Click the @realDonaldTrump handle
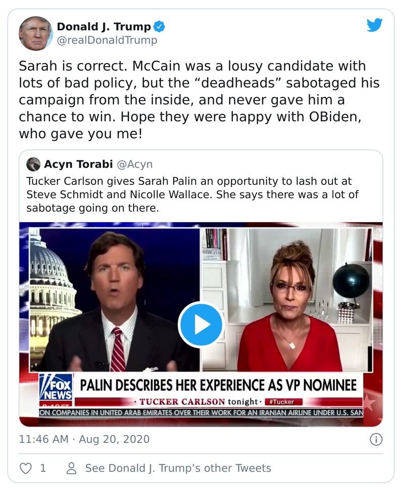Image resolution: width=403 pixels, height=494 pixels. [107, 40]
